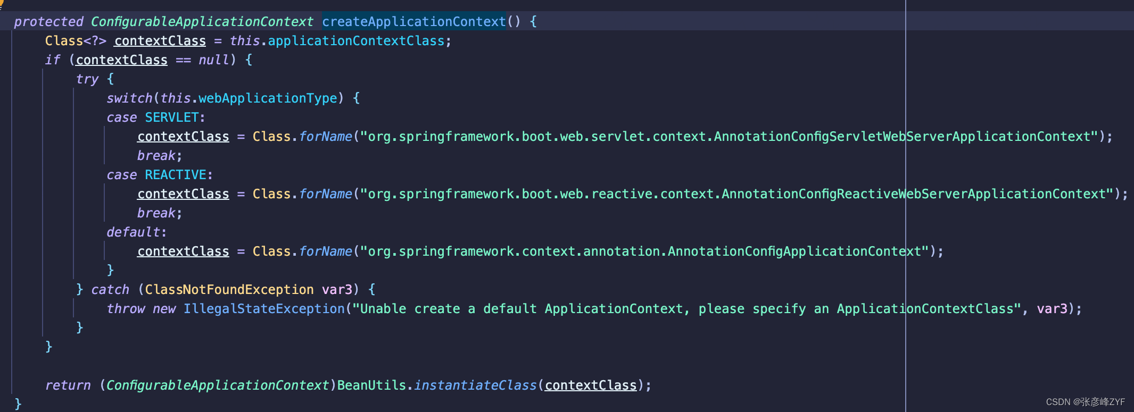The image size is (1134, 412).
Task: Click the AnnotationConfigServletWebServerApplicationContext string literal
Action: point(730,137)
